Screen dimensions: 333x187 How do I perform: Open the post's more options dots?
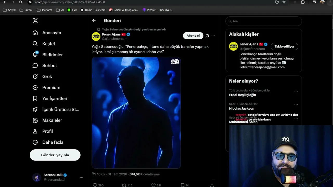pos(213,36)
